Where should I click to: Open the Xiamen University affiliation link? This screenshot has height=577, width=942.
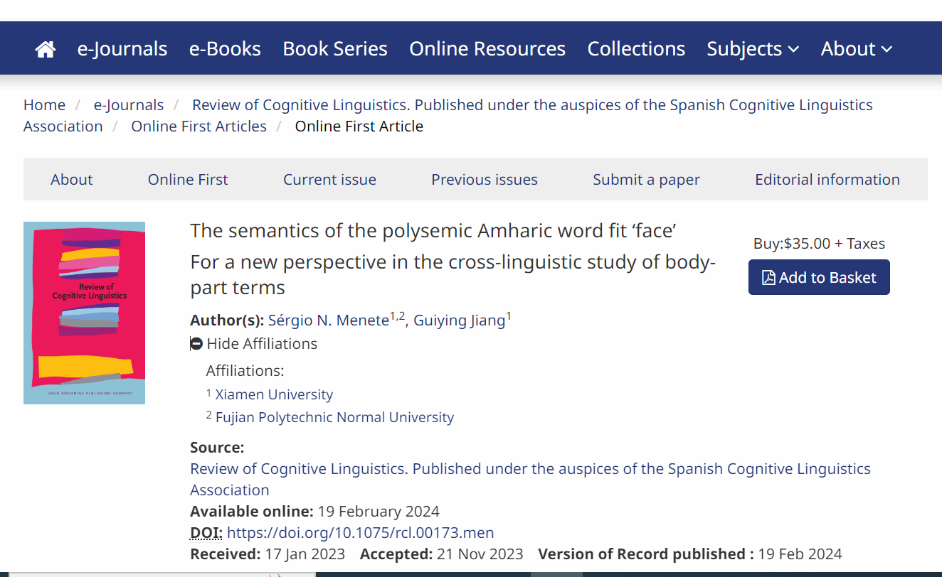274,394
